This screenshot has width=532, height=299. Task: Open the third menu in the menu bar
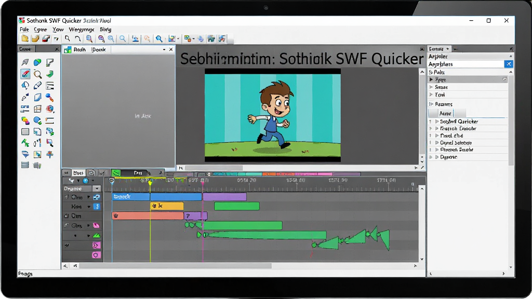(58, 30)
